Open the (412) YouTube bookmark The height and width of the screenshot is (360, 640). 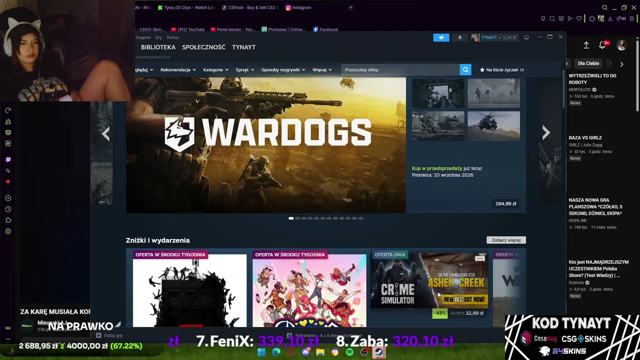[187, 29]
